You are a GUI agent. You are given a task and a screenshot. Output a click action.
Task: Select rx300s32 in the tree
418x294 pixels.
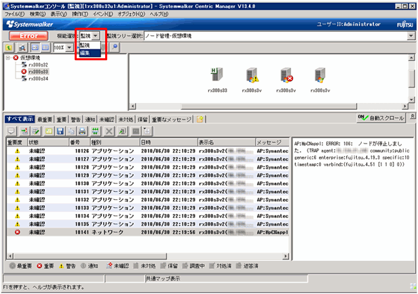[38, 64]
